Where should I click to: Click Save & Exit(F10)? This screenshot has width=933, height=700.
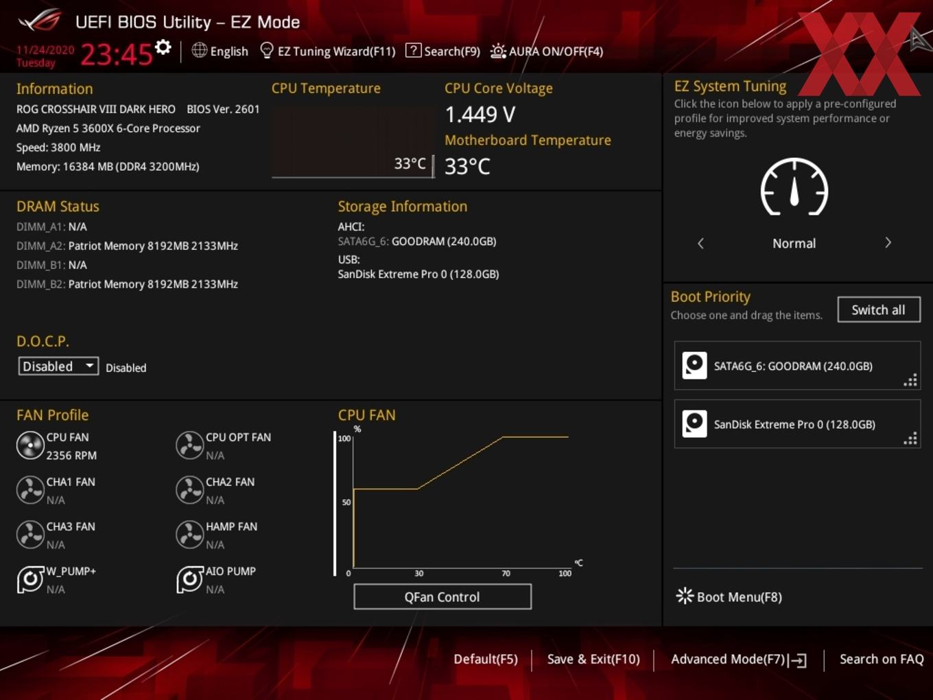pyautogui.click(x=593, y=660)
